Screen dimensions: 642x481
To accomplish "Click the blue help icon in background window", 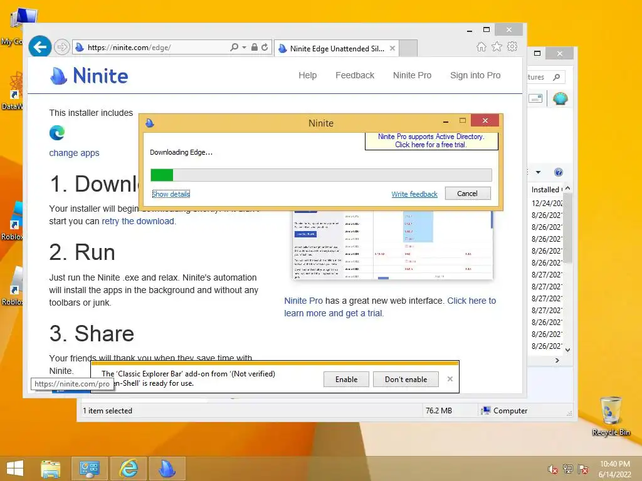I will (558, 172).
